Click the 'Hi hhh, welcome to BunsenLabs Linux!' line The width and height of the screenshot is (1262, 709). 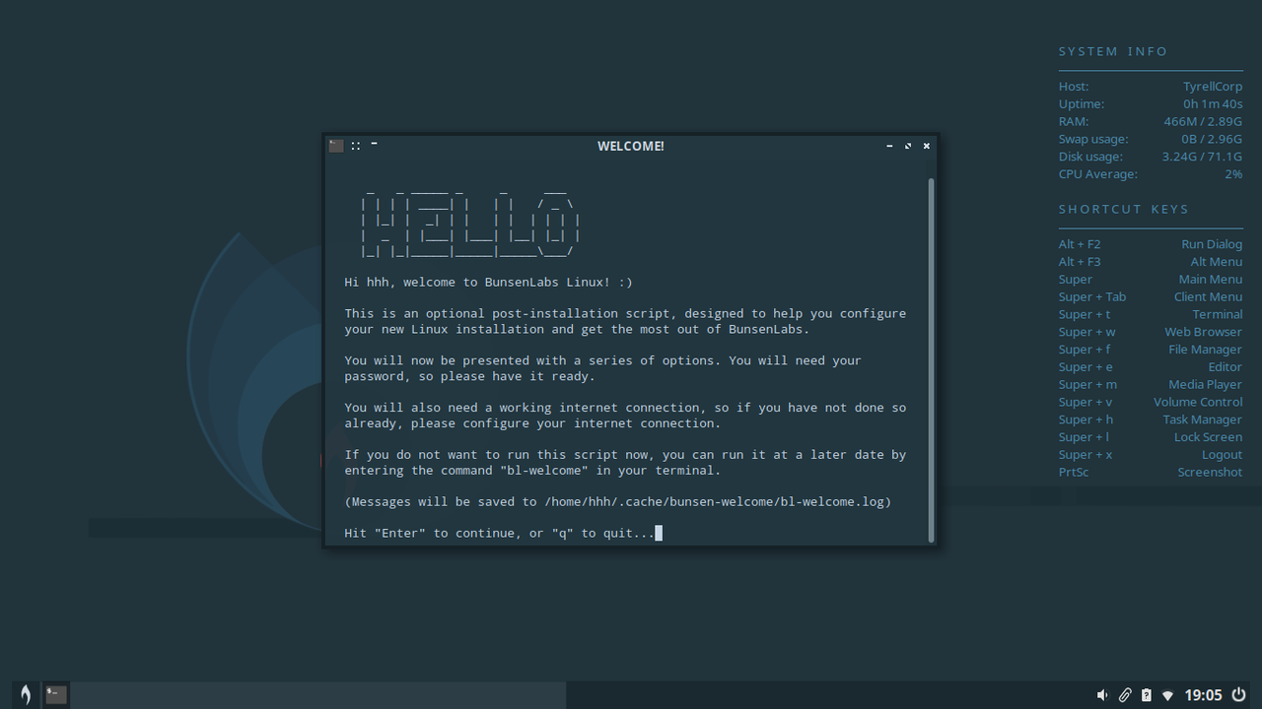[488, 282]
